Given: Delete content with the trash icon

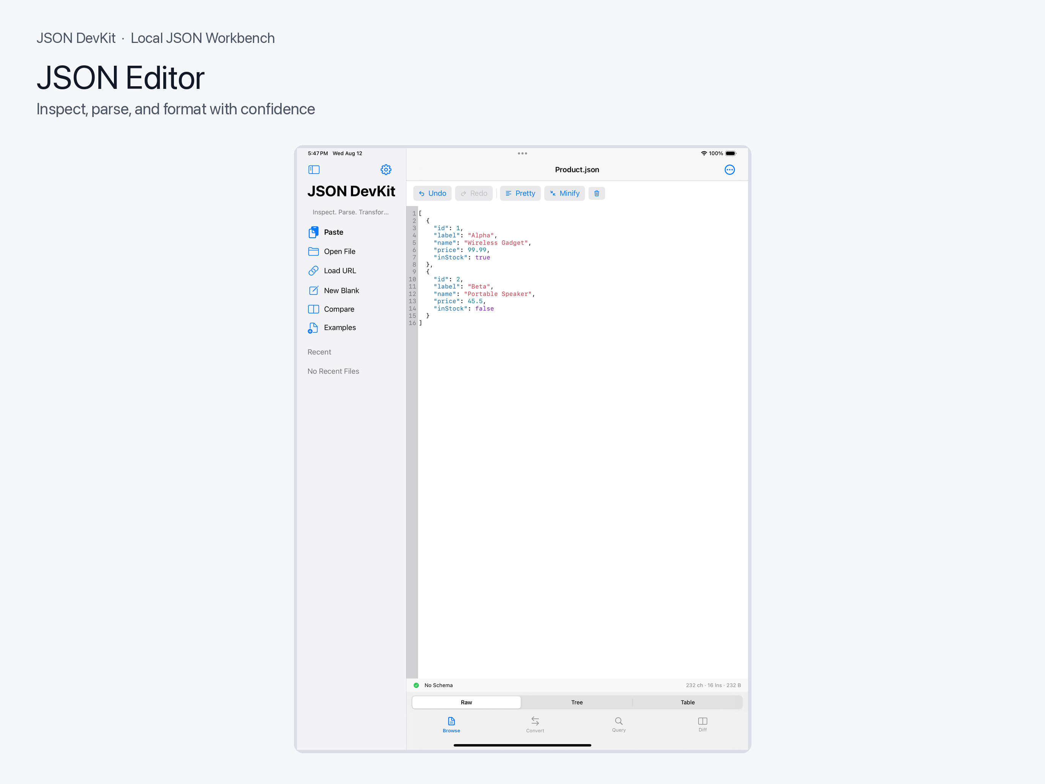Looking at the screenshot, I should (x=597, y=193).
